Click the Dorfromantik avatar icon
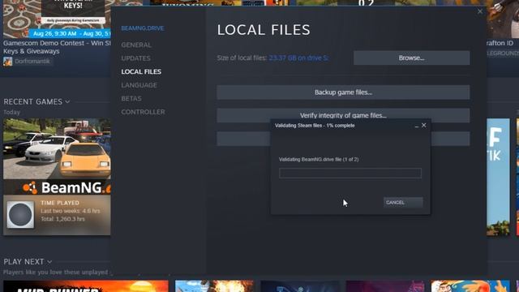 point(7,62)
